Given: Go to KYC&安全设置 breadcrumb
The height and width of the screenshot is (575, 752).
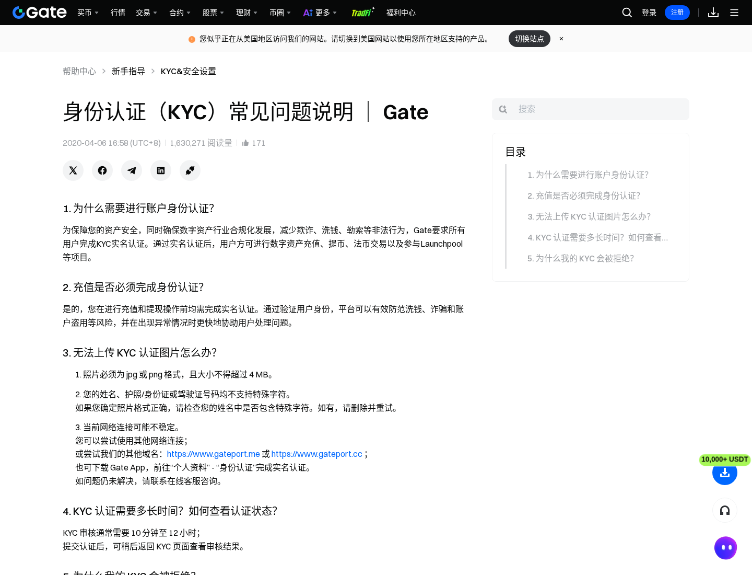Looking at the screenshot, I should [189, 71].
